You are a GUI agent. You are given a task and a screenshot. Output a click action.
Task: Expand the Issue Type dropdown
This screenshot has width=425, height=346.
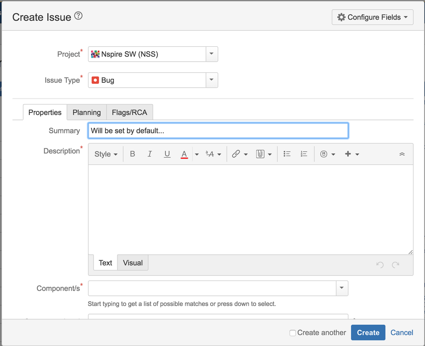coord(212,80)
